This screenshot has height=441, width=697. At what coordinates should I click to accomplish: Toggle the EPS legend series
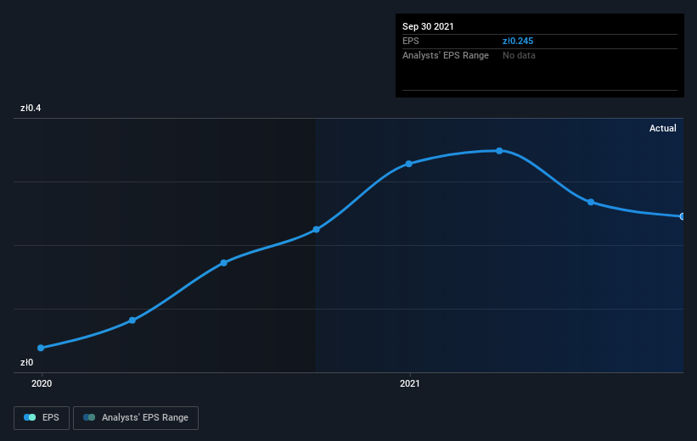42,418
